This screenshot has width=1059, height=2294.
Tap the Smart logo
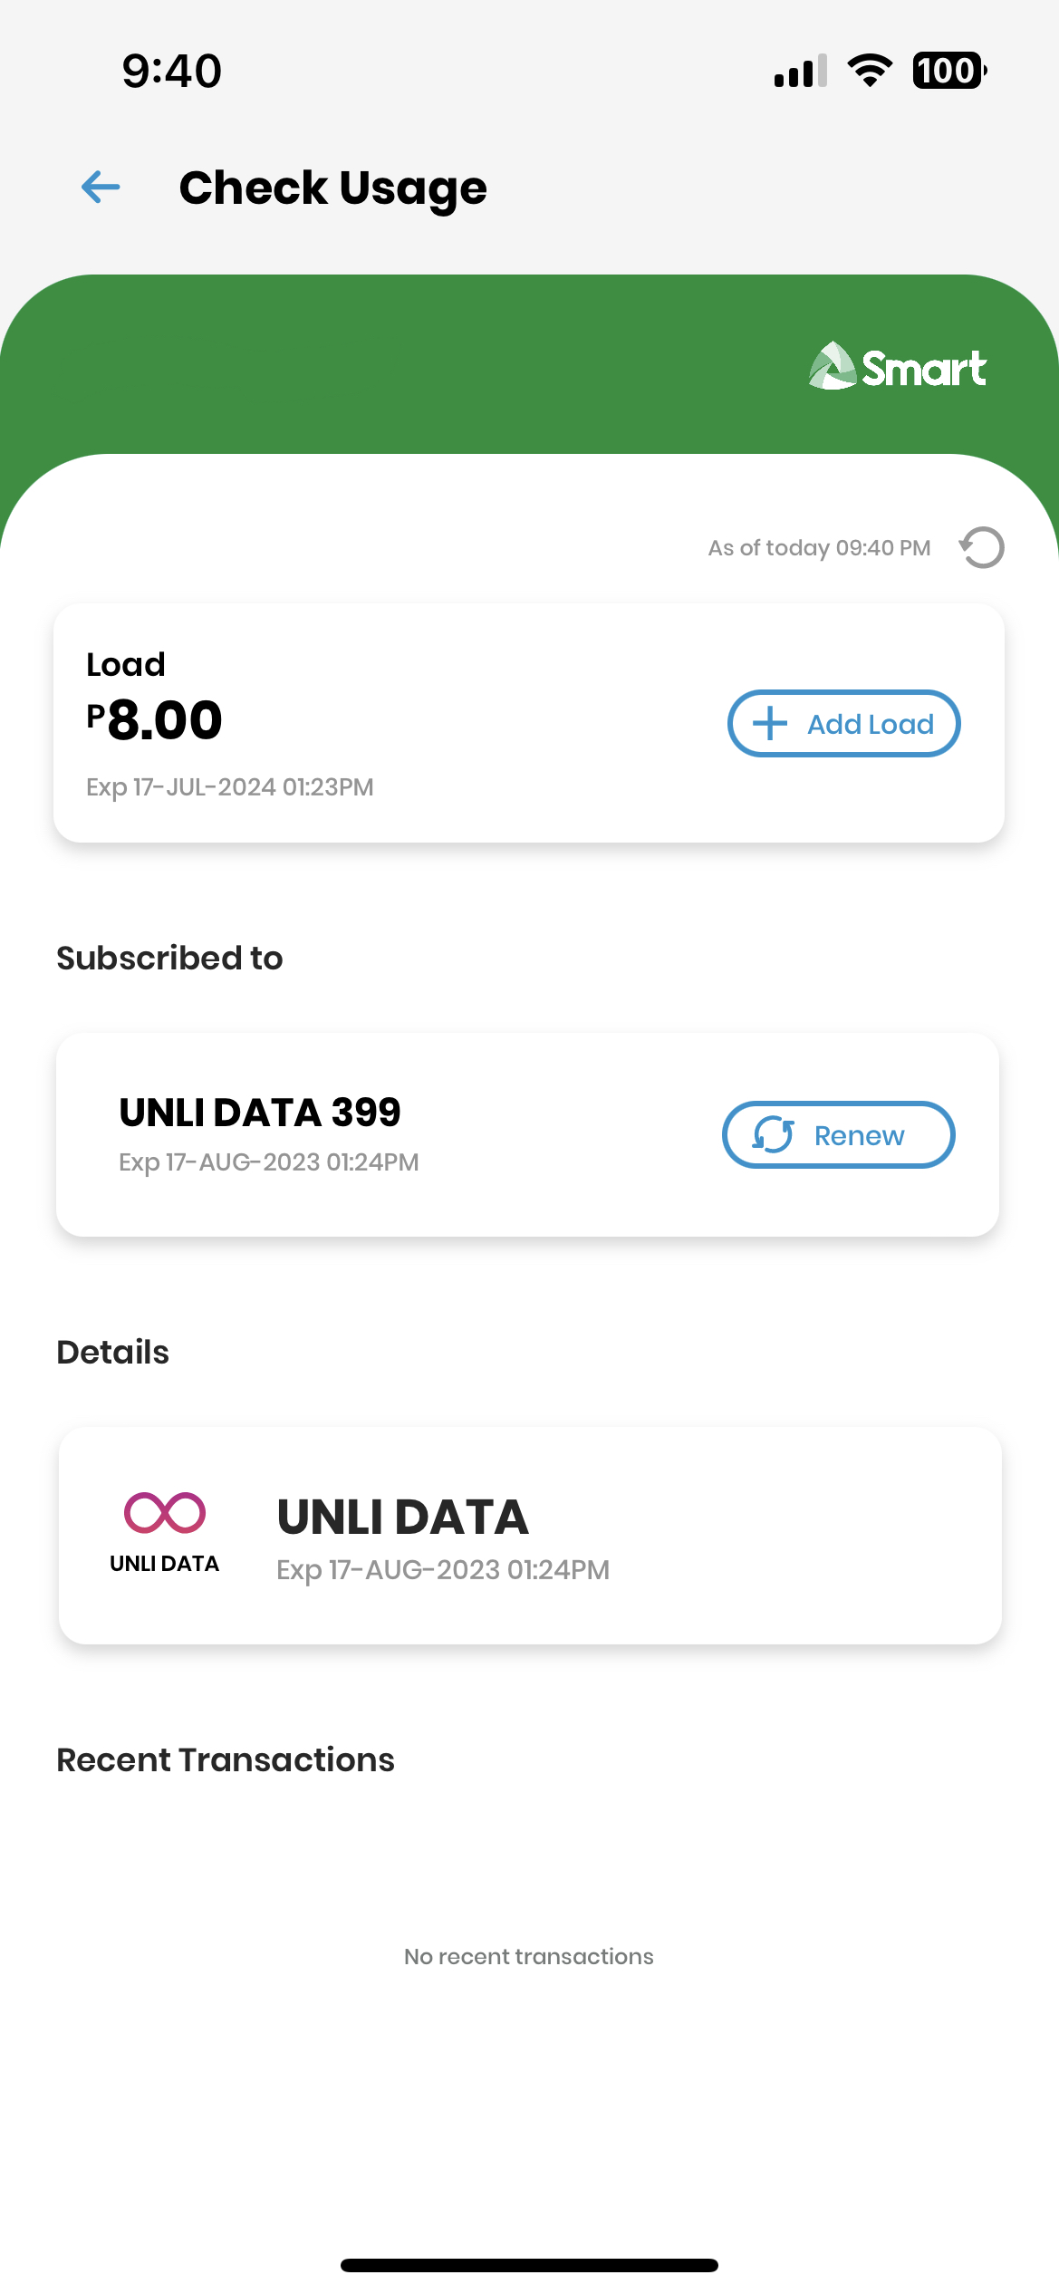tap(897, 367)
